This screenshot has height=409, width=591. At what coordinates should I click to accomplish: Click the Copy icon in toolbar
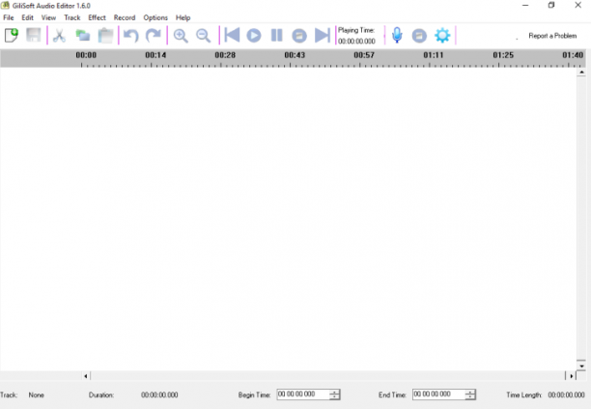[82, 36]
